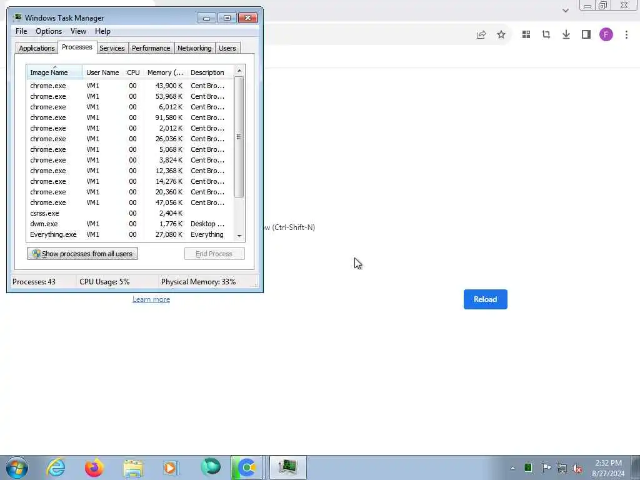Screen dimensions: 640x480
Task: Sort processes by Description column
Action: tap(210, 72)
